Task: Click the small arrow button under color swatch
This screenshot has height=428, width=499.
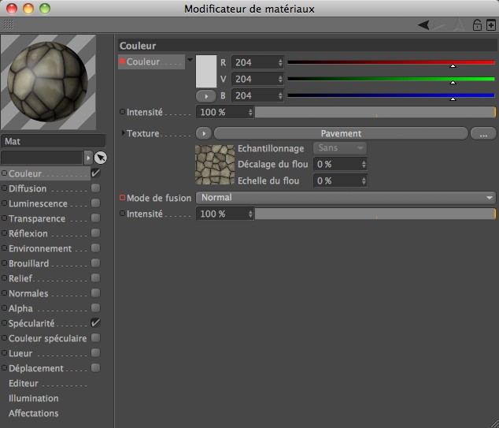Action: pyautogui.click(x=205, y=95)
